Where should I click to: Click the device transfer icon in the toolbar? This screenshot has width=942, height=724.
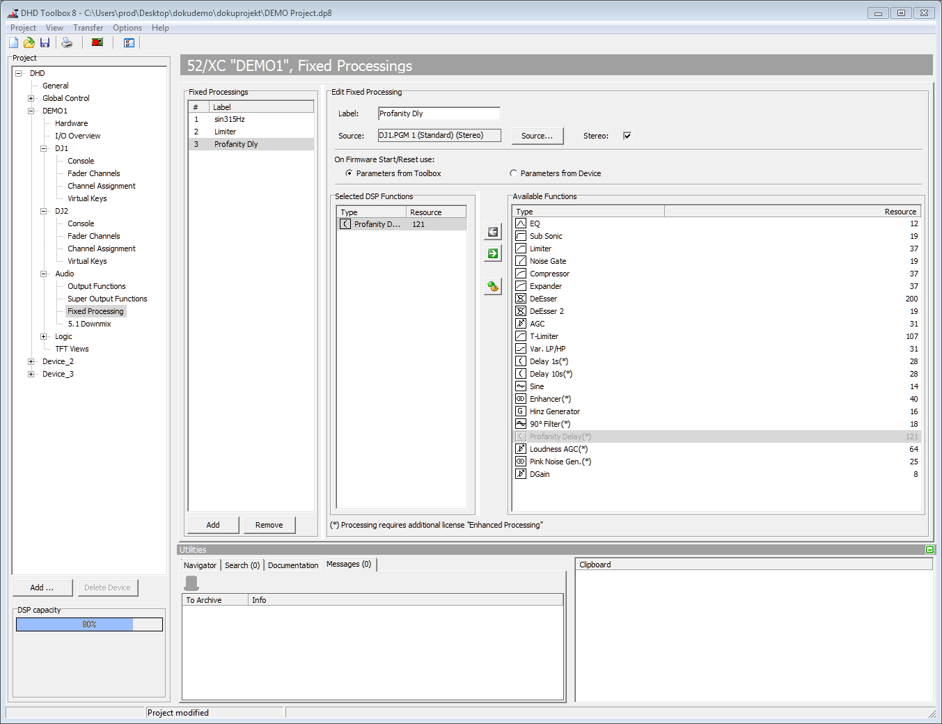coord(97,42)
